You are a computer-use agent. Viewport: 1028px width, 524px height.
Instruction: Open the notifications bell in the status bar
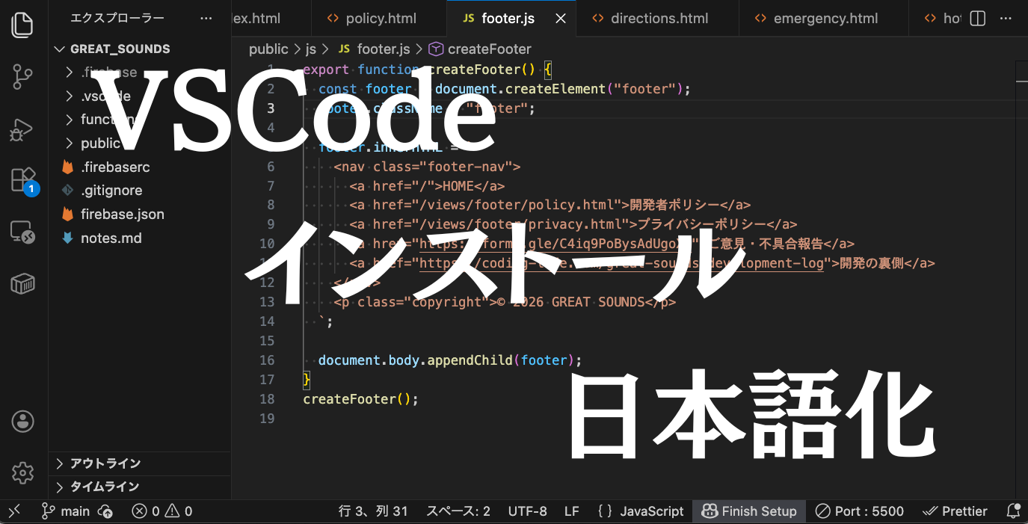(x=1015, y=511)
